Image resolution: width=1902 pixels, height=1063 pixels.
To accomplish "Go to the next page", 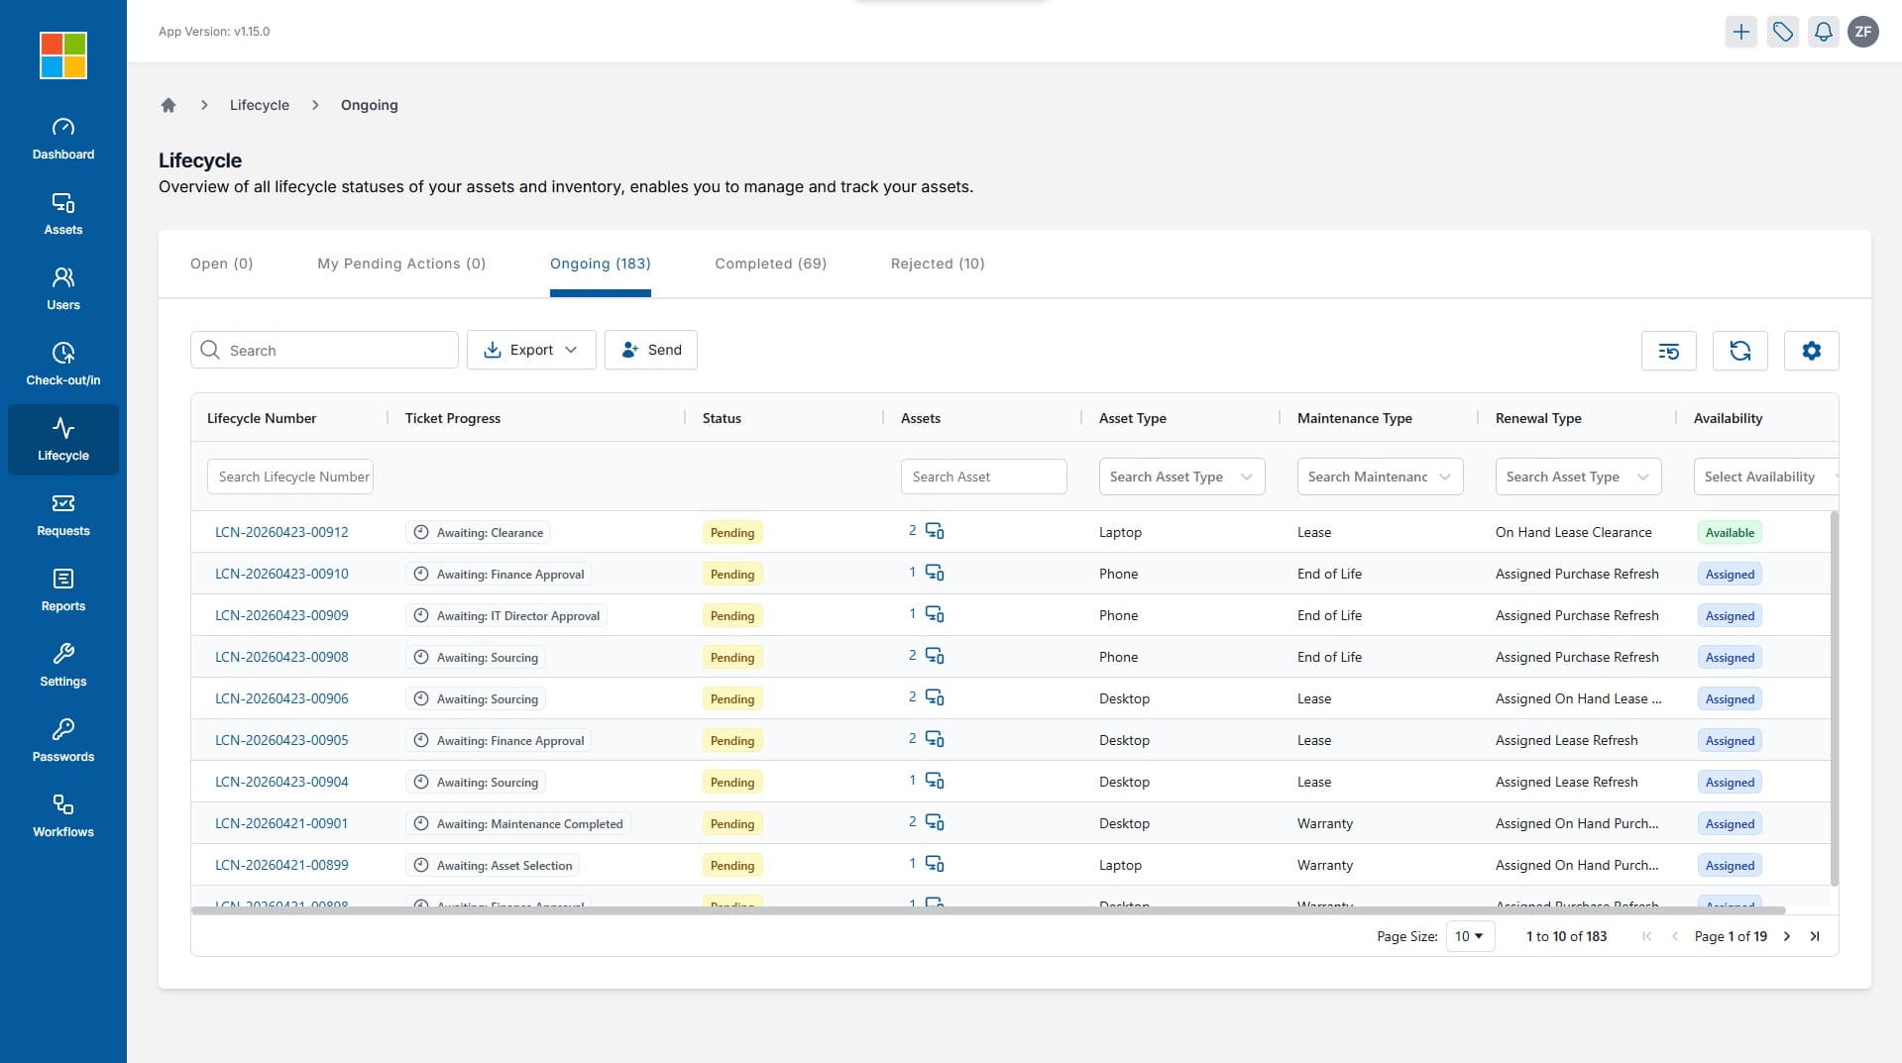I will (1787, 936).
